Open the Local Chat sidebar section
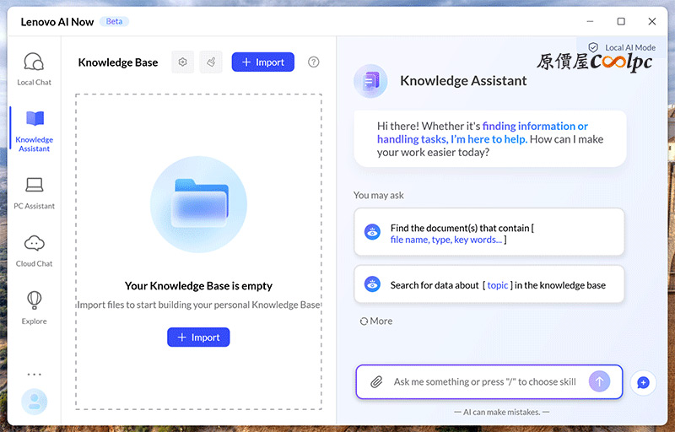The height and width of the screenshot is (432, 675). 34,68
